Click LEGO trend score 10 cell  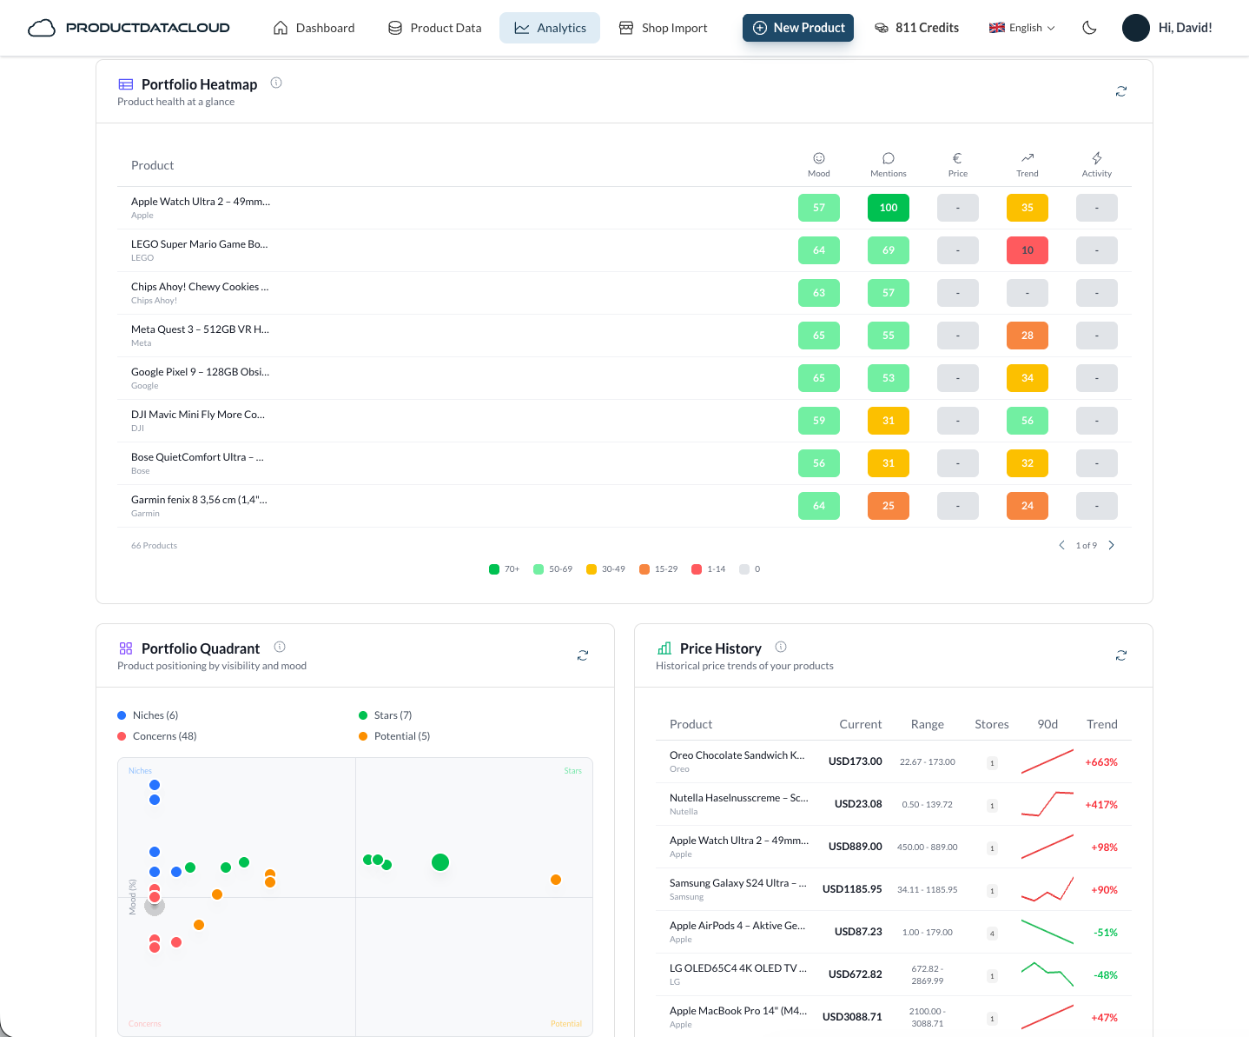coord(1028,250)
